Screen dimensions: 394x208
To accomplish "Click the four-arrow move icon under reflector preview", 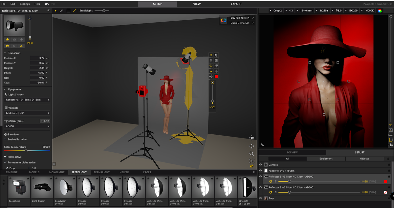I will (x=21, y=40).
